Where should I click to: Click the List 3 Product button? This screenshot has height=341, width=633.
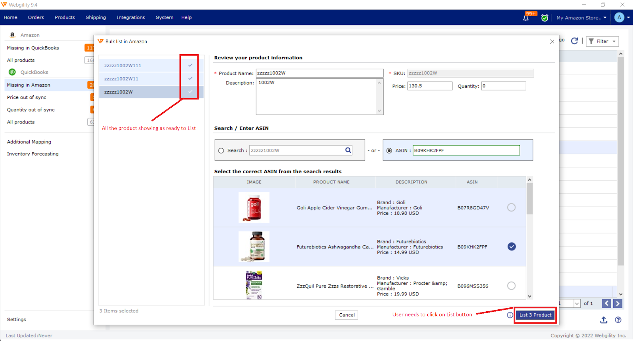pyautogui.click(x=535, y=315)
